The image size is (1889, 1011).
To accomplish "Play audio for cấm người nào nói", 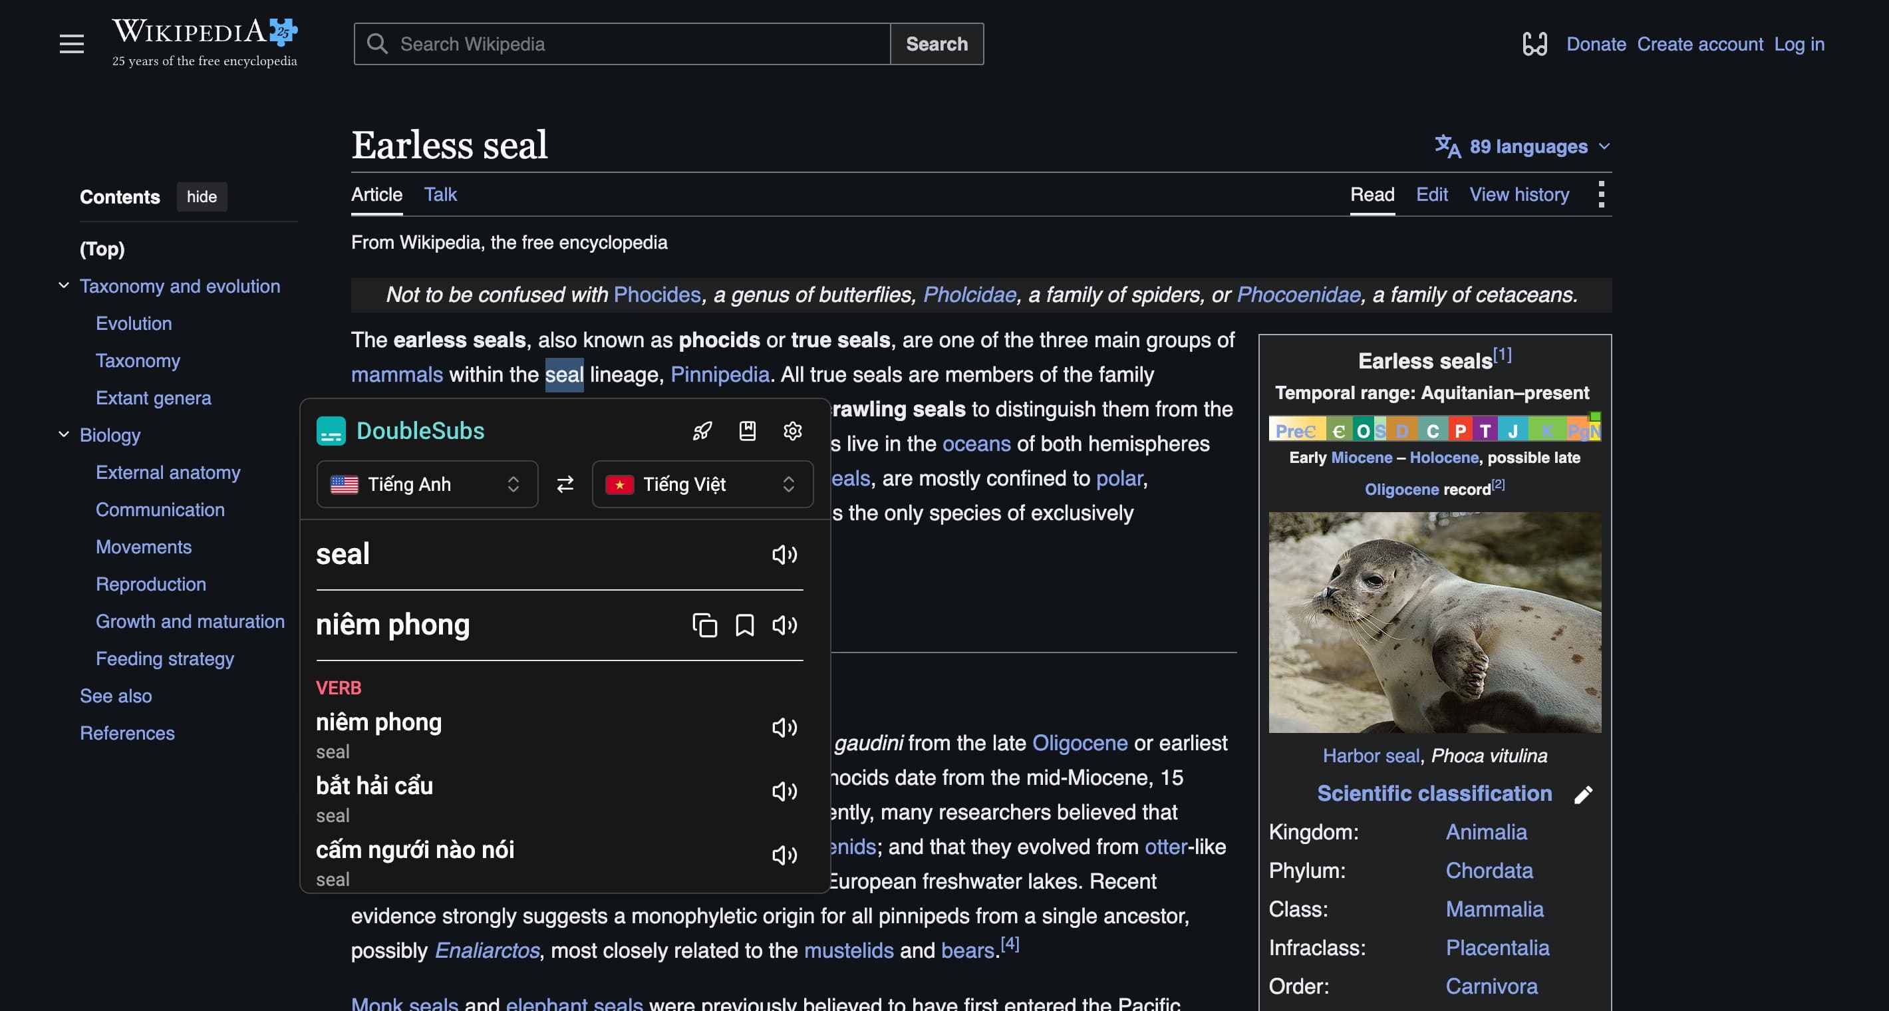I will (784, 855).
